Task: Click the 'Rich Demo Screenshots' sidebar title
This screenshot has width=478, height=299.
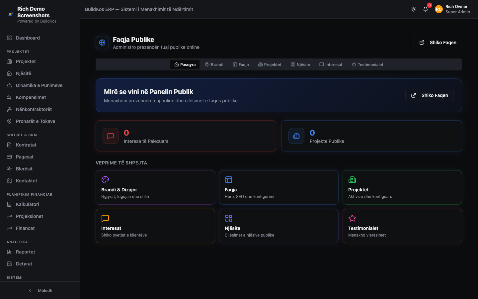Action: tap(34, 12)
